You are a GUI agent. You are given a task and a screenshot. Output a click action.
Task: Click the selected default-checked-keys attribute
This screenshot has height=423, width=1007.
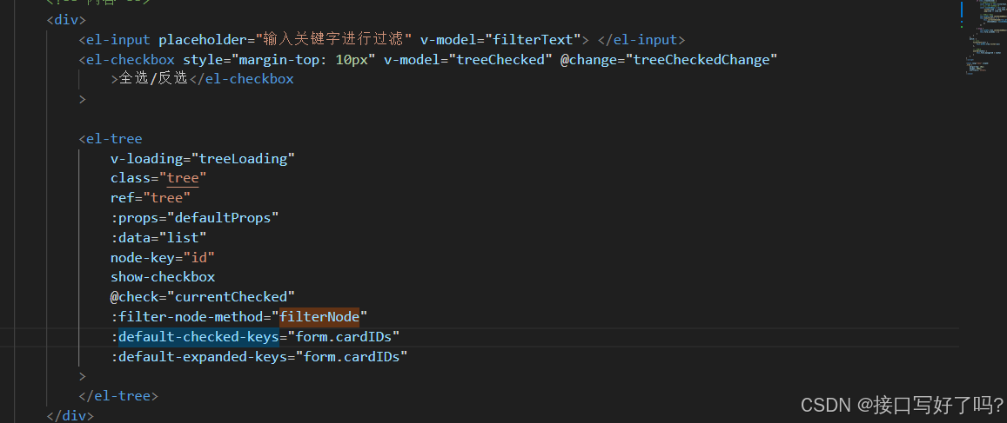[198, 336]
